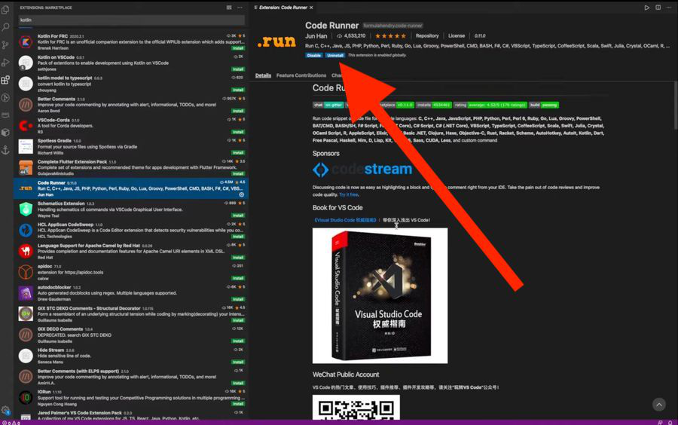
Task: Click the build passing badge
Action: tap(544, 105)
